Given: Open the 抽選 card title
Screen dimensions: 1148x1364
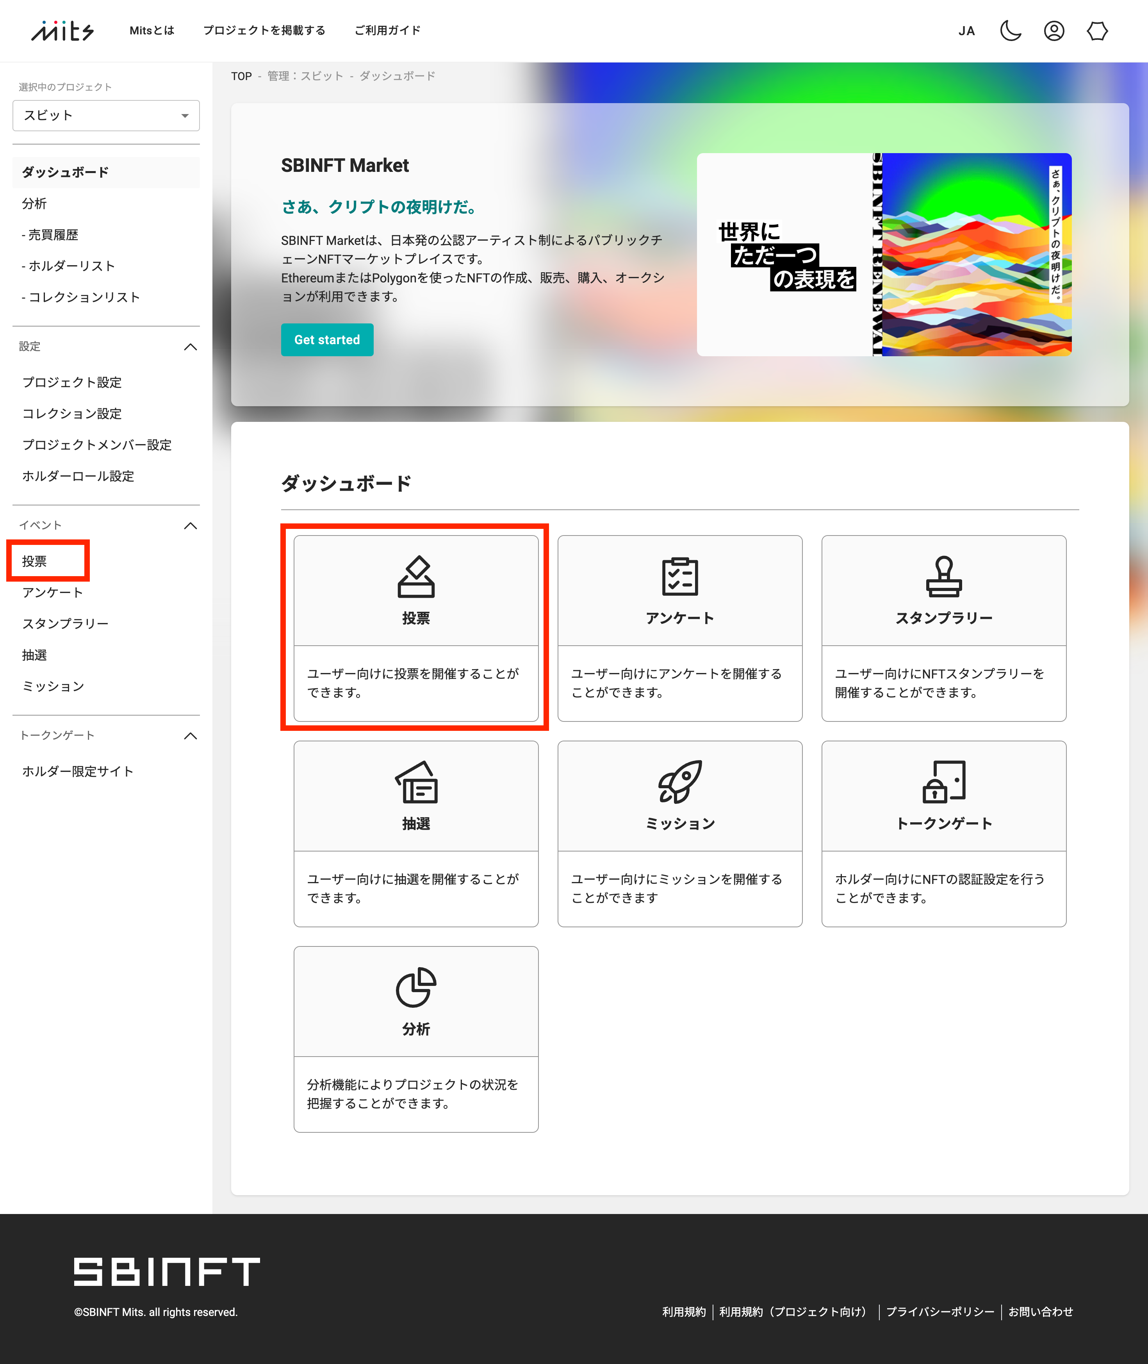Looking at the screenshot, I should 416,824.
